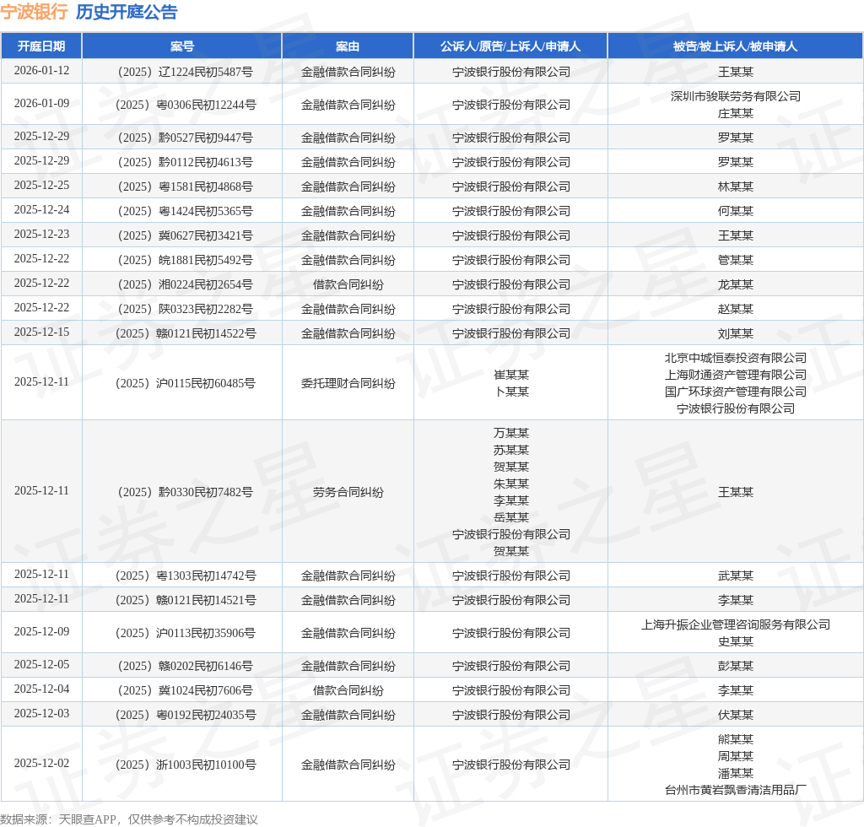Viewport: 864px width, 827px height.
Task: Select case number (2025)黔0330民初7482号
Action: click(x=185, y=492)
